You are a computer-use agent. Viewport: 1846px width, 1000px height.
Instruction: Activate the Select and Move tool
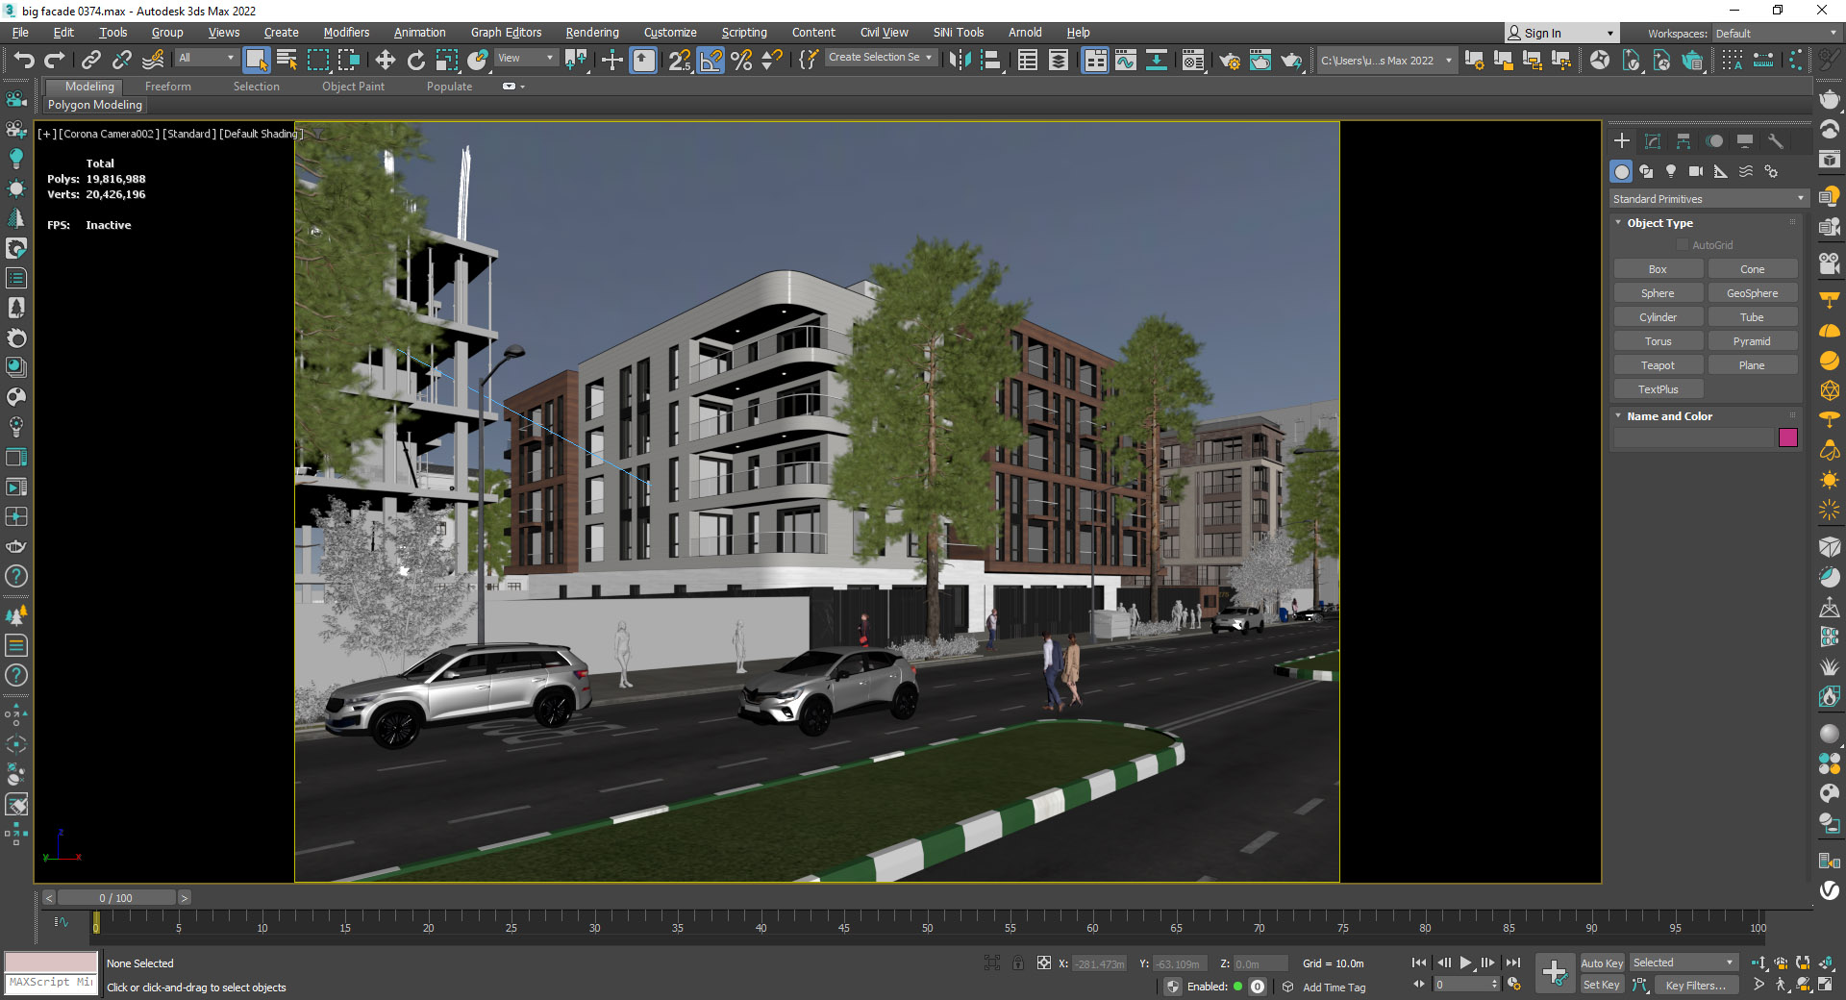click(x=386, y=61)
